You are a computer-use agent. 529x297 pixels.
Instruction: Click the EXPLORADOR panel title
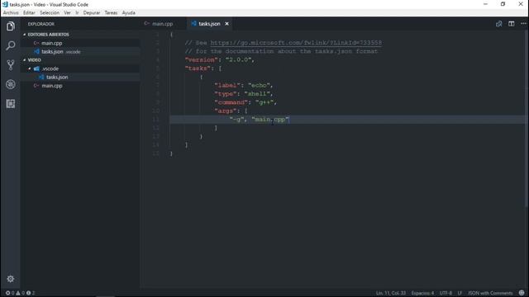(x=41, y=24)
